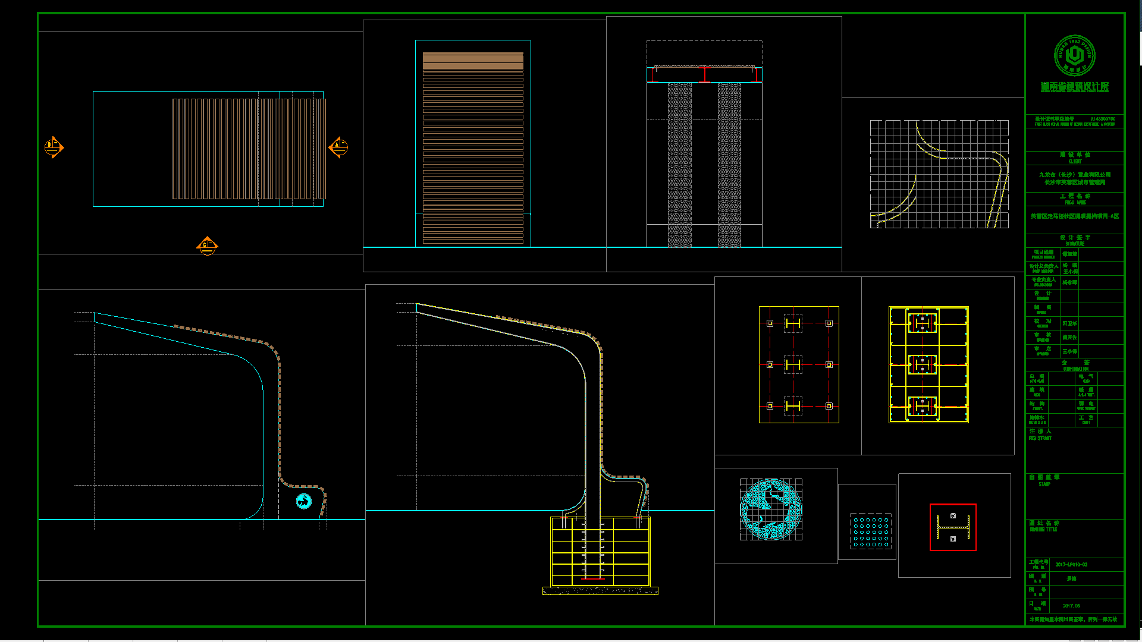Click the orange section marker A on right
The width and height of the screenshot is (1142, 642).
tap(338, 147)
